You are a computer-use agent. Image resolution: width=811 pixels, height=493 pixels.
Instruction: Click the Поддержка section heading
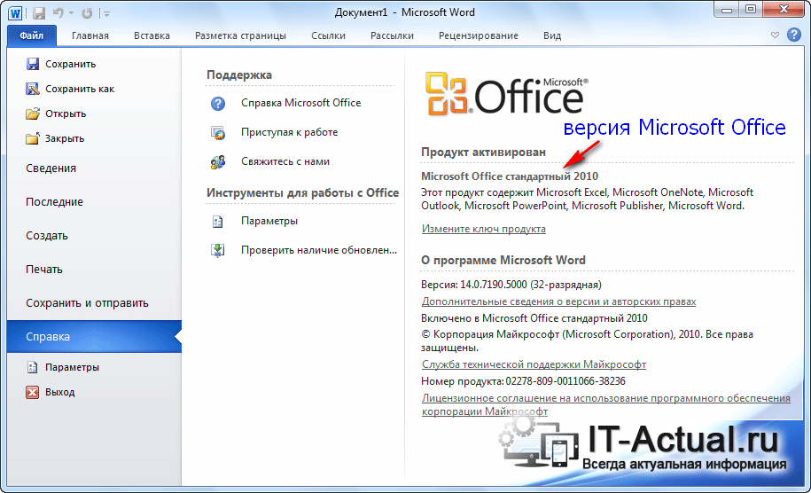(x=239, y=75)
